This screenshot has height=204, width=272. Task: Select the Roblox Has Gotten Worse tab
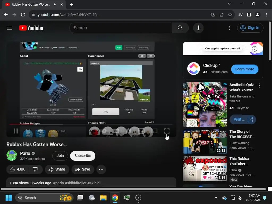(x=34, y=5)
